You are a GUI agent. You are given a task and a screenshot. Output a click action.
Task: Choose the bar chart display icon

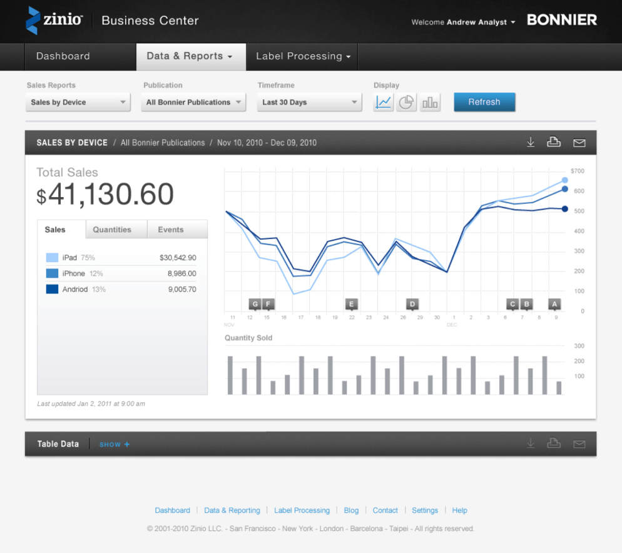(430, 102)
